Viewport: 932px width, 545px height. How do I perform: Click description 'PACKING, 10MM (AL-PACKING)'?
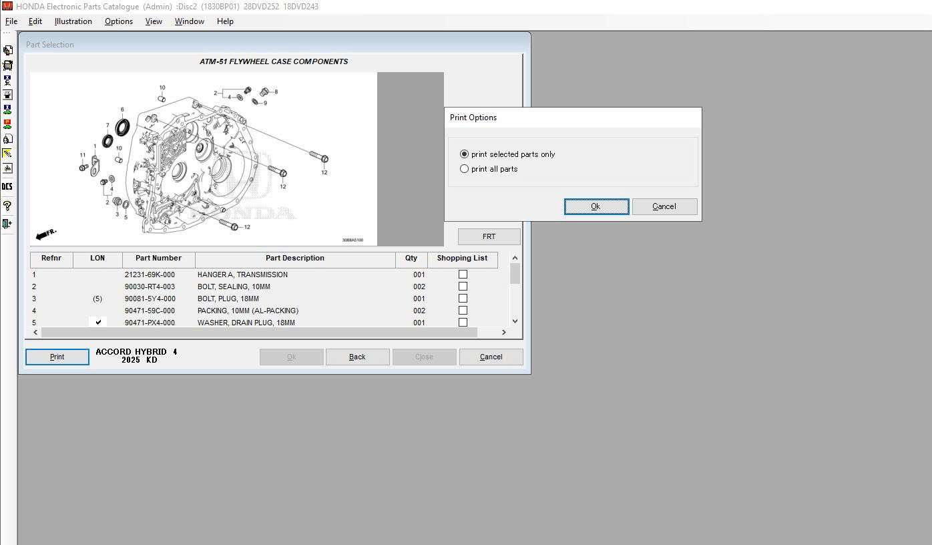tap(248, 311)
